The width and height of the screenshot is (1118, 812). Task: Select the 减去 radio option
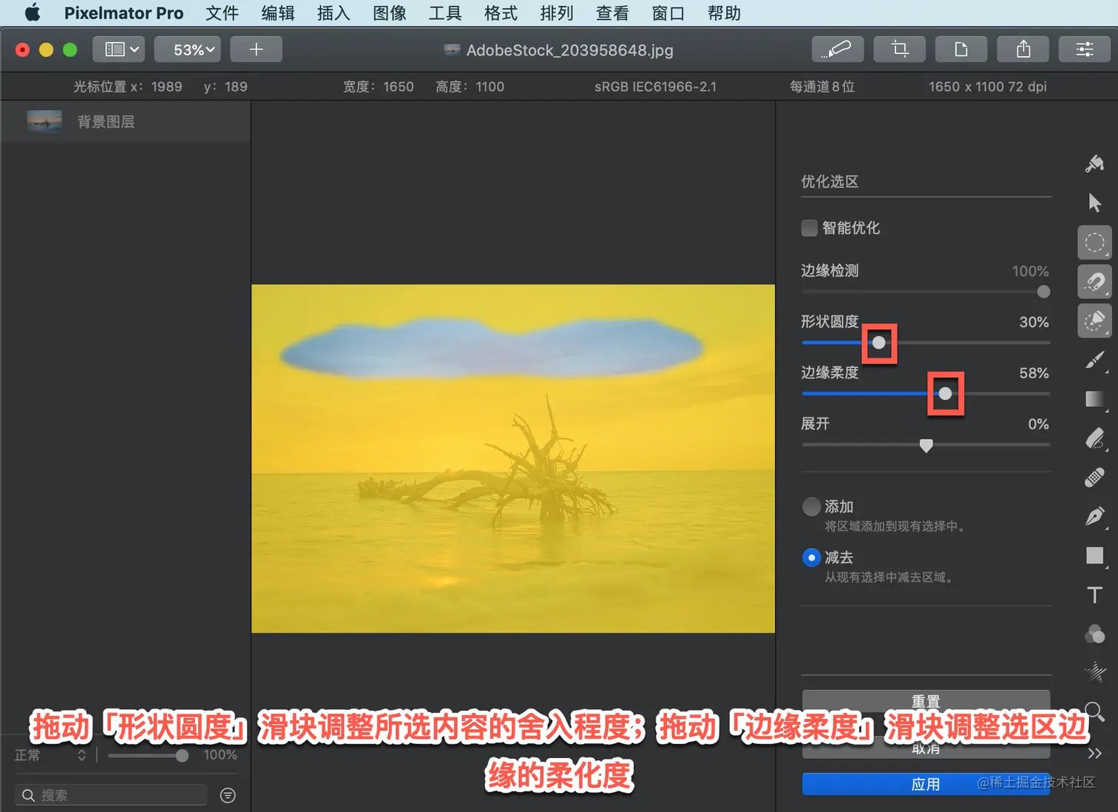pyautogui.click(x=811, y=558)
